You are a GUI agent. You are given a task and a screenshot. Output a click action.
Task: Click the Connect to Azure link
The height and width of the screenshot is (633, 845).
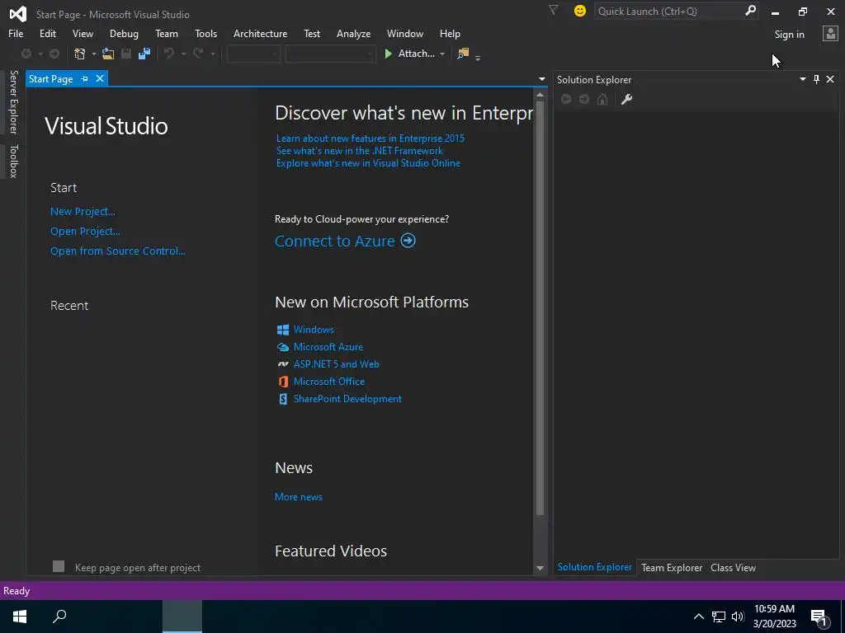[x=335, y=241]
